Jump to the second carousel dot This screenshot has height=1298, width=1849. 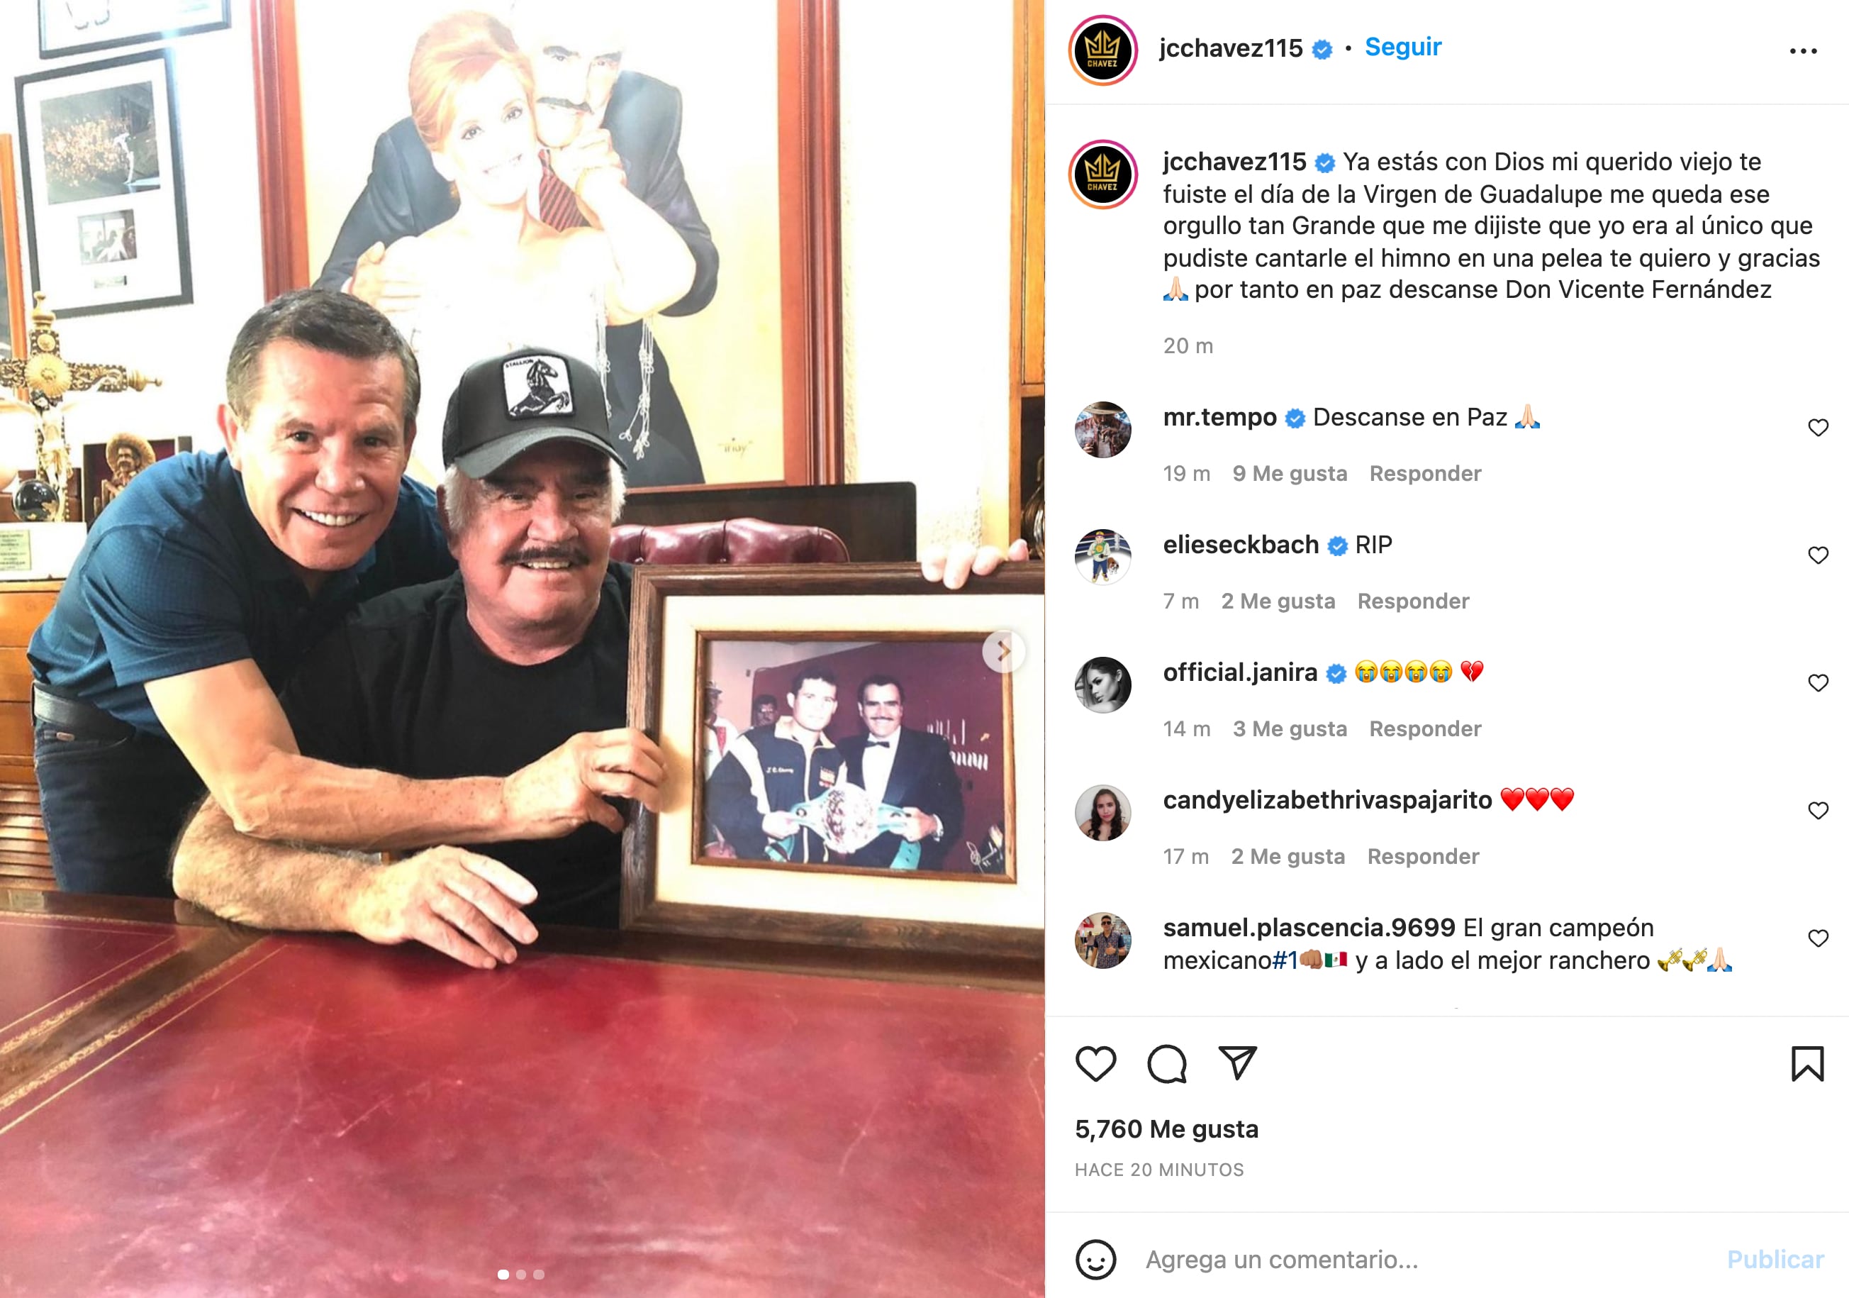click(521, 1274)
